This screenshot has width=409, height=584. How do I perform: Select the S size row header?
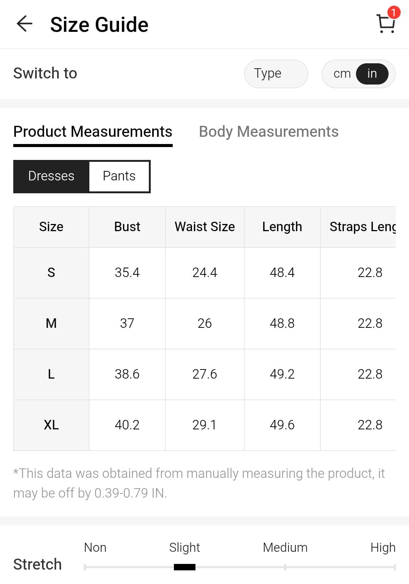52,272
